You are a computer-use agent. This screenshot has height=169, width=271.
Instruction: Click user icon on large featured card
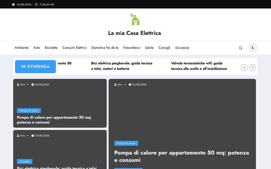tap(115, 84)
